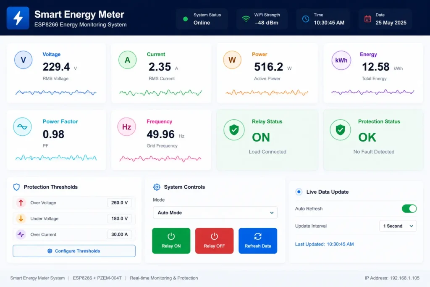This screenshot has height=287, width=430.
Task: Click the 10:30:45 AM header time value
Action: 329,23
